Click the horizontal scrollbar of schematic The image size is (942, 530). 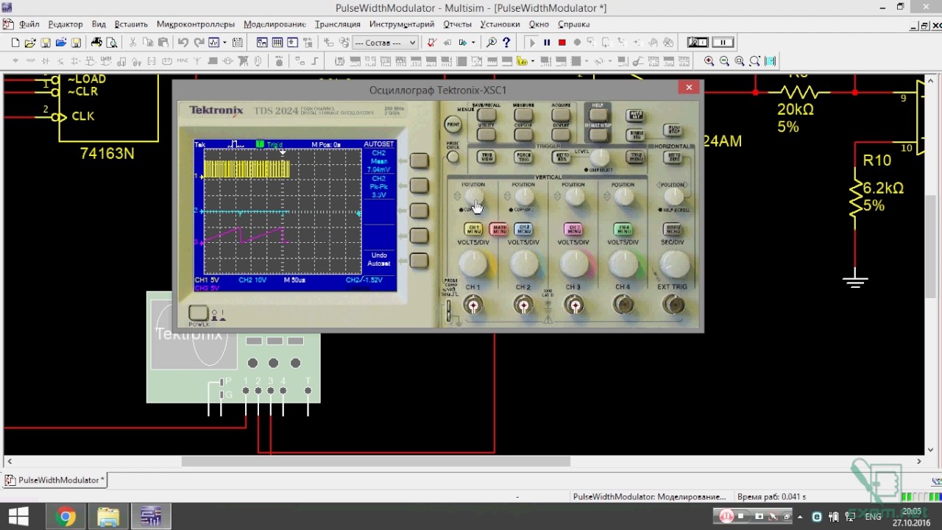376,462
